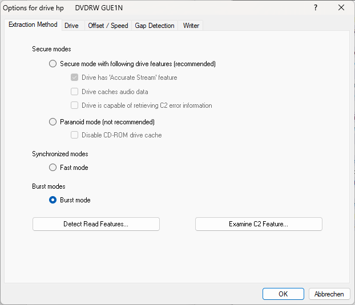Click the question mark help icon
This screenshot has width=355, height=305.
tap(316, 8)
